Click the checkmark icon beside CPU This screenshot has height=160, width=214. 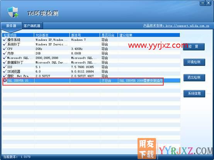click(5, 49)
